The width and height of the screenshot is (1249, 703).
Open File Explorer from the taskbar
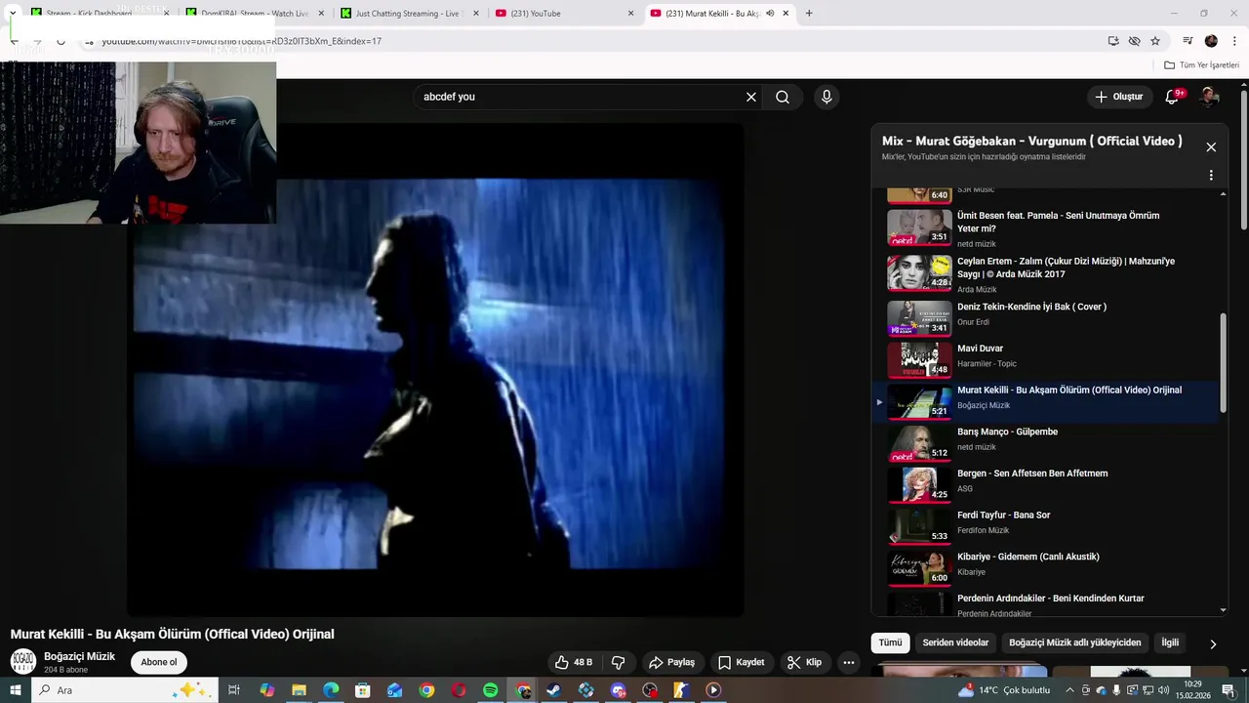(299, 690)
